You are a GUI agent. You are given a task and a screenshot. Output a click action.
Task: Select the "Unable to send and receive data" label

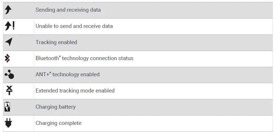(74, 26)
